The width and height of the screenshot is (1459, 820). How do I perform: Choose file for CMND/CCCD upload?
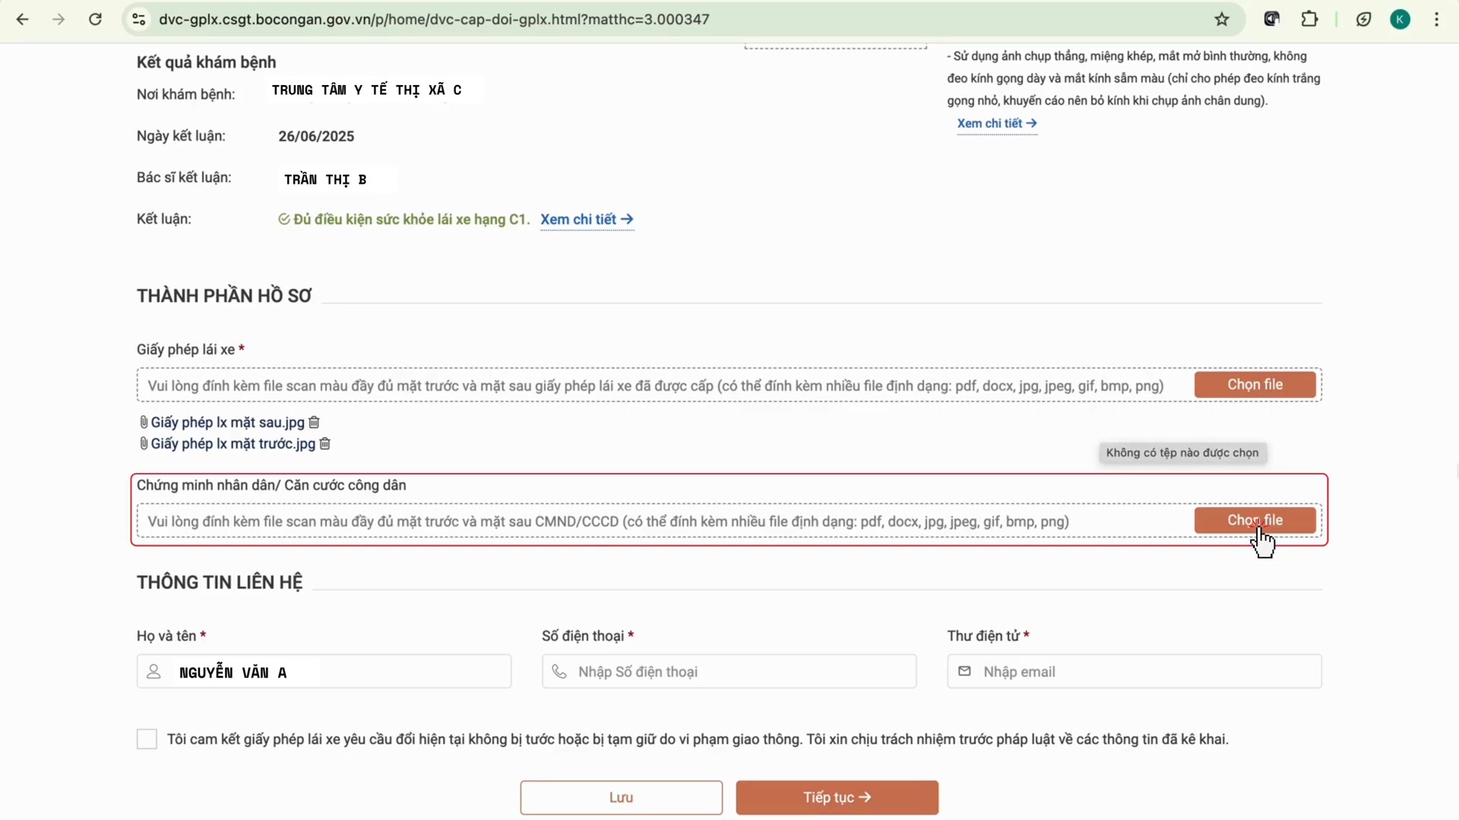(x=1255, y=521)
